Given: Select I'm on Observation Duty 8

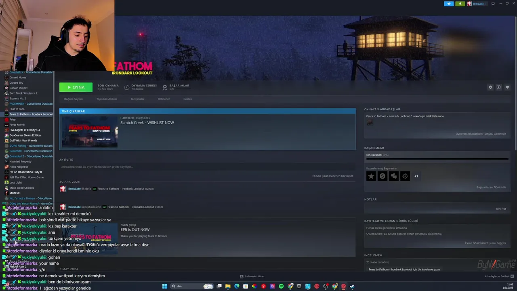Looking at the screenshot, I should [25, 172].
